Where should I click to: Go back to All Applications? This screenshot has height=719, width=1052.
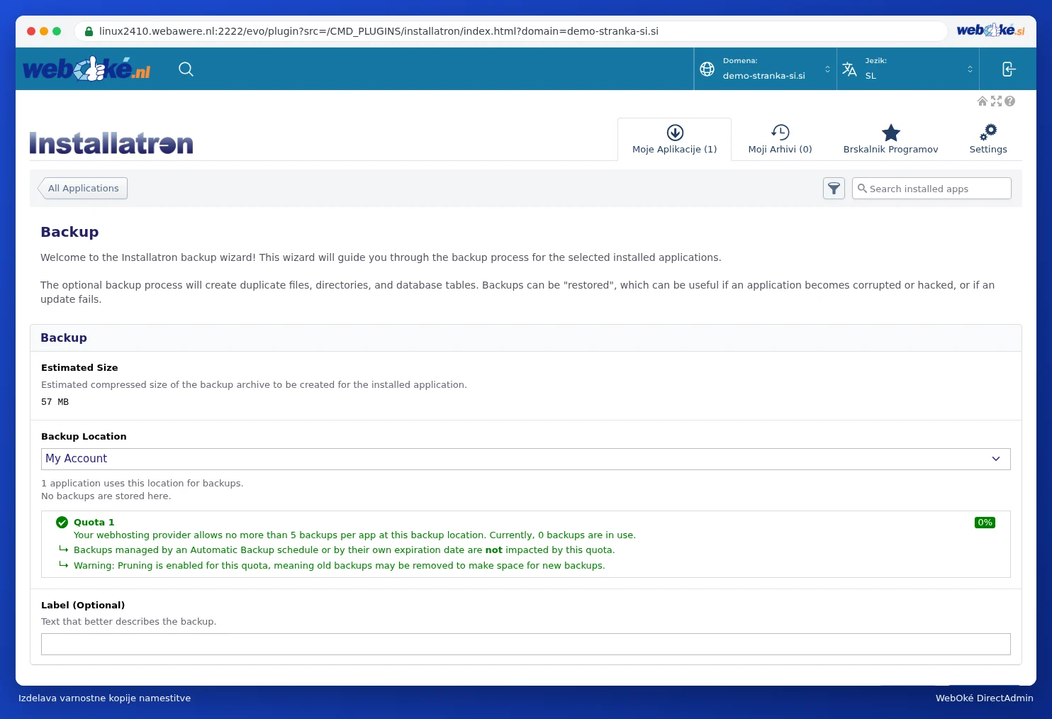coord(83,189)
